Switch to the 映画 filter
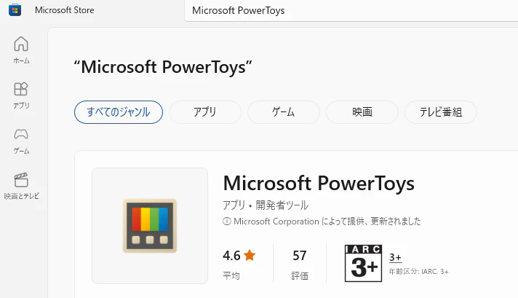This screenshot has width=518, height=298. point(362,112)
